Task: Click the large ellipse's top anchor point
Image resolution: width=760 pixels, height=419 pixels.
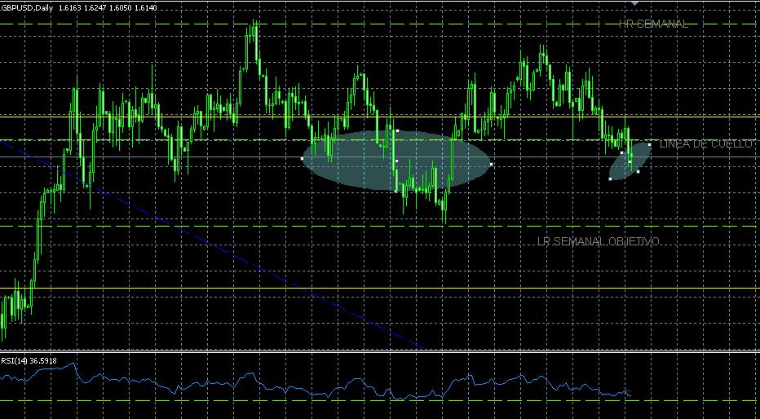Action: point(396,130)
